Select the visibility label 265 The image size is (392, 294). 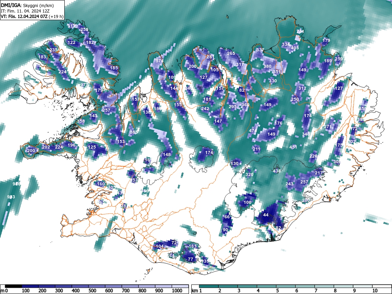pos(231,53)
